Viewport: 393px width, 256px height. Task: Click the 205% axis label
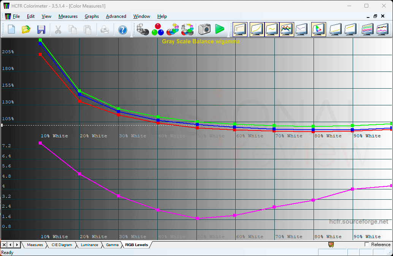pos(8,52)
